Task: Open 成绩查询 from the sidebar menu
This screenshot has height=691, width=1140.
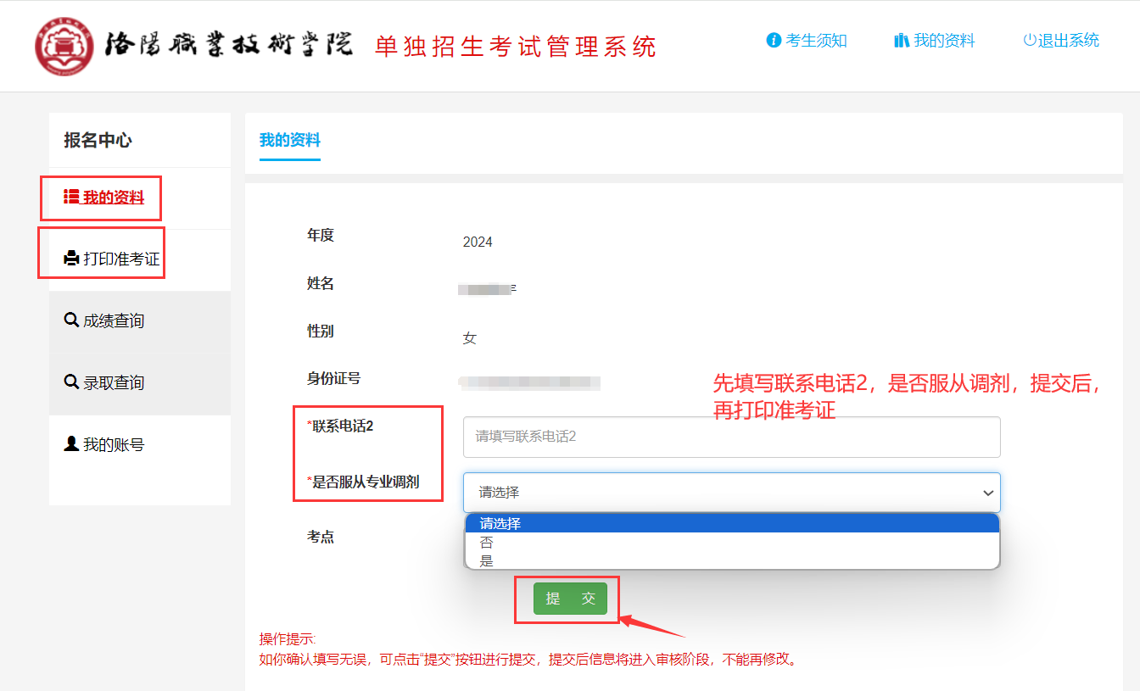Action: point(113,321)
